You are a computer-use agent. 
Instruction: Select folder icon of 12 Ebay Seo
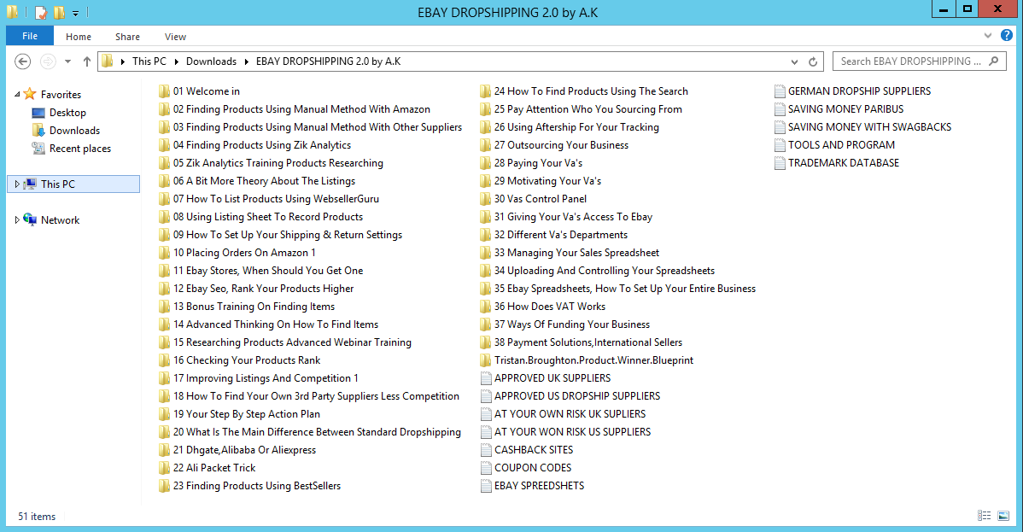coord(165,289)
